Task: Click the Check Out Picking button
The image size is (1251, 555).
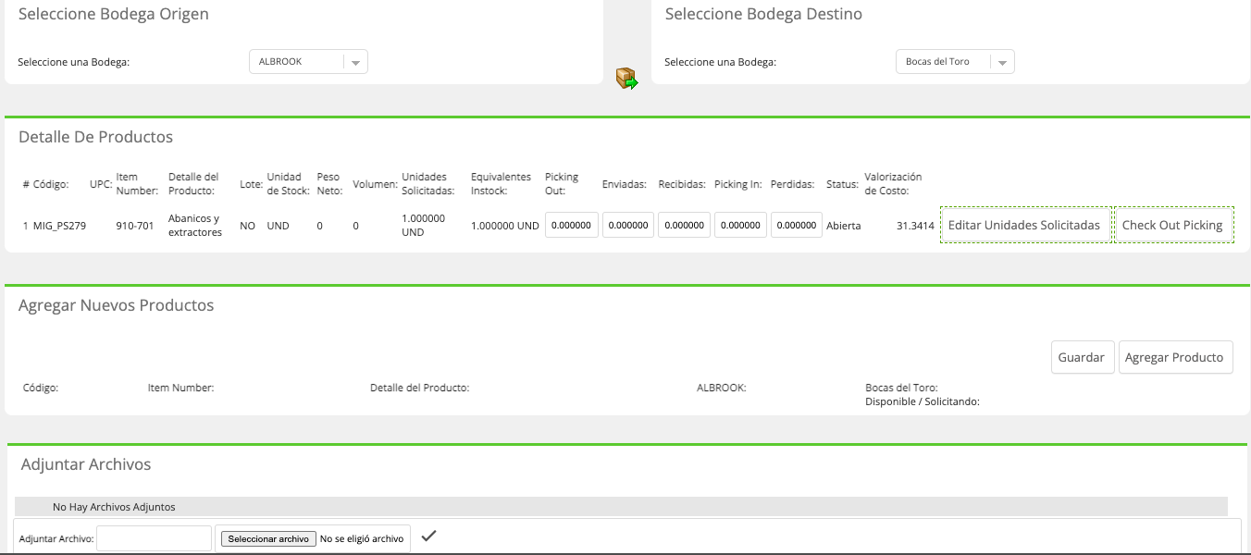Action: [1172, 225]
